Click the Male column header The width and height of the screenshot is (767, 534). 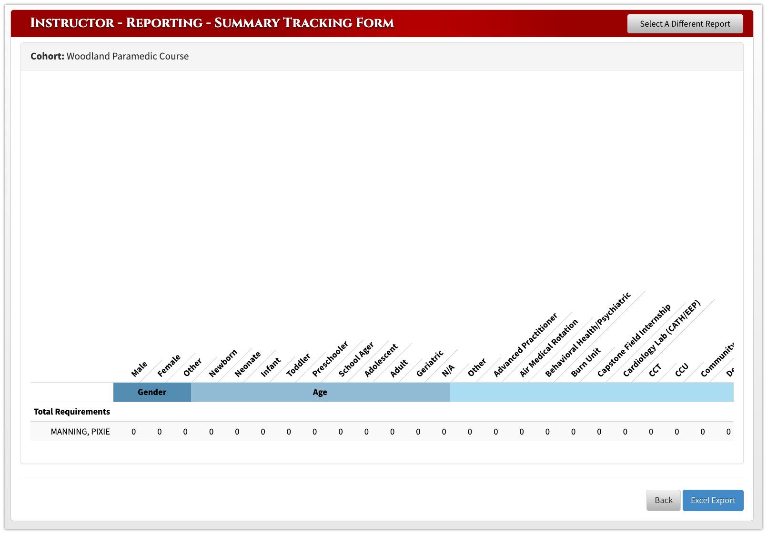pos(139,369)
